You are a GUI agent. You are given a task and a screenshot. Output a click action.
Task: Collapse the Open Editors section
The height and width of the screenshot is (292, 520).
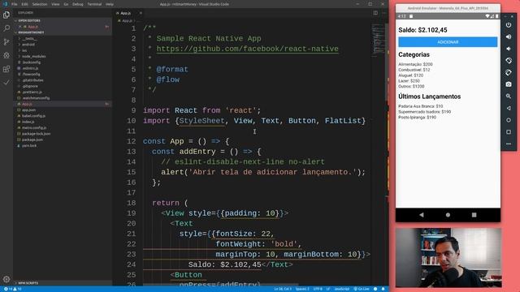[x=29, y=20]
